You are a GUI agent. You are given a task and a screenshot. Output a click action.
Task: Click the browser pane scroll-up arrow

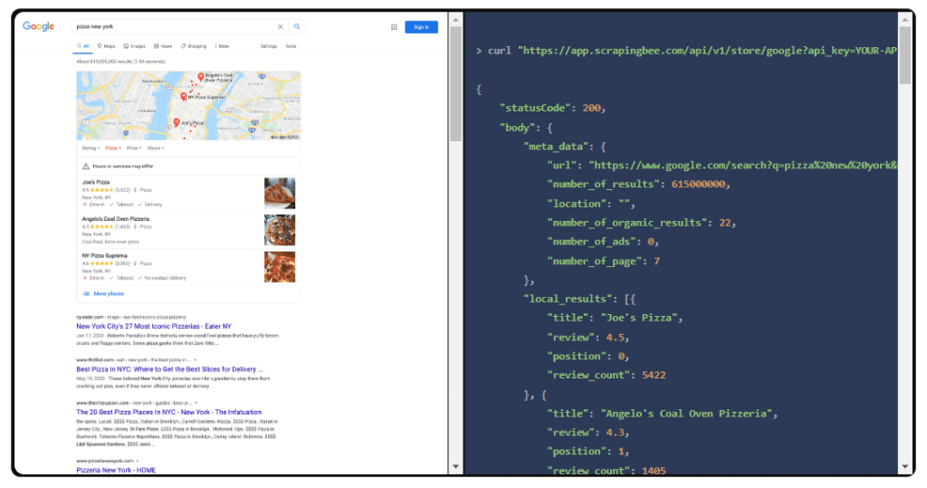(456, 20)
